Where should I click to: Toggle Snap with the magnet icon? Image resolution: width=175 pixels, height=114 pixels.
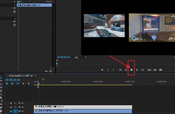pyautogui.click(x=12, y=84)
